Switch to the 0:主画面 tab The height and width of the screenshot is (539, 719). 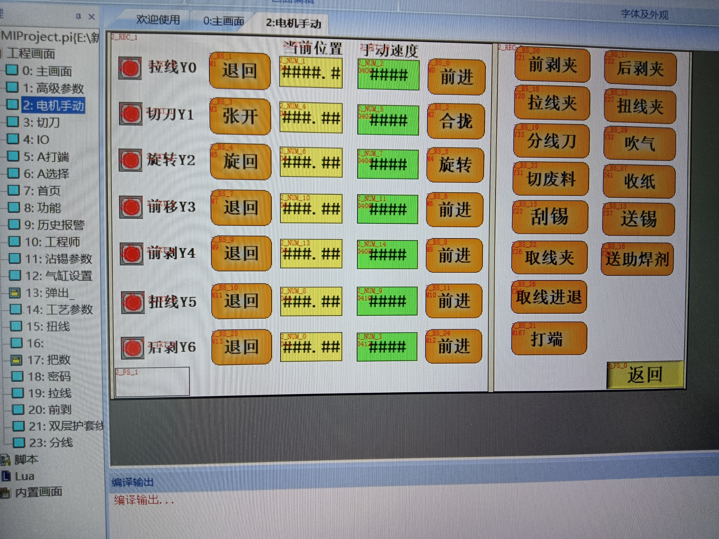(224, 21)
